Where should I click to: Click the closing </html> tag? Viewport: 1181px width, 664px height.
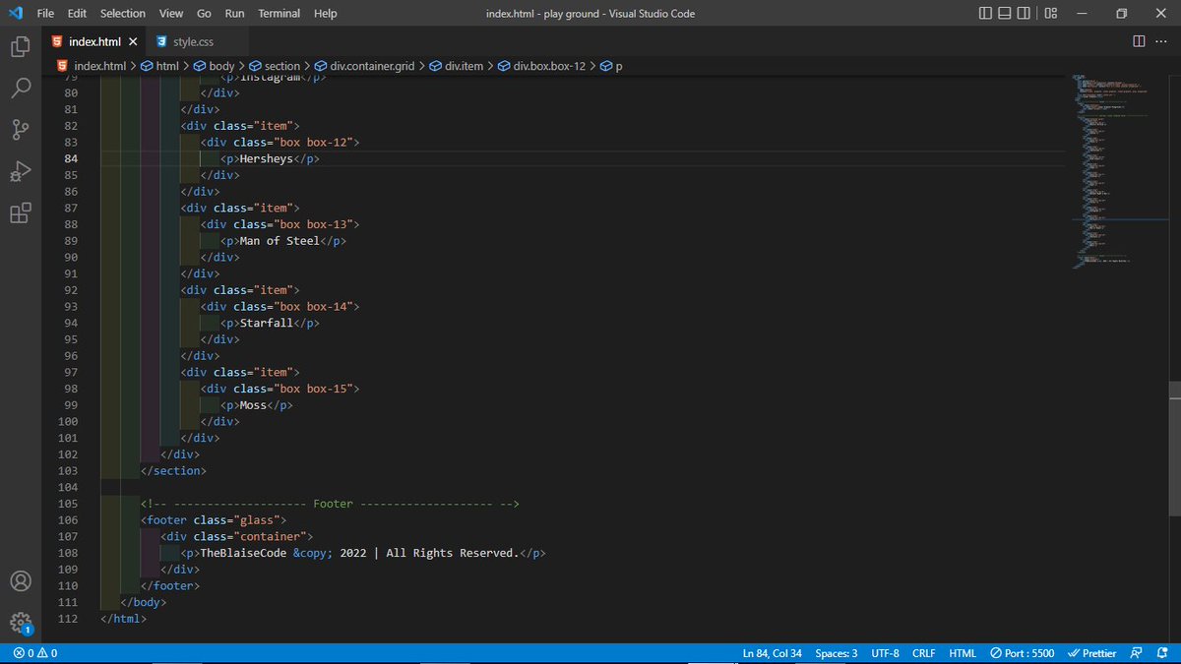click(123, 619)
